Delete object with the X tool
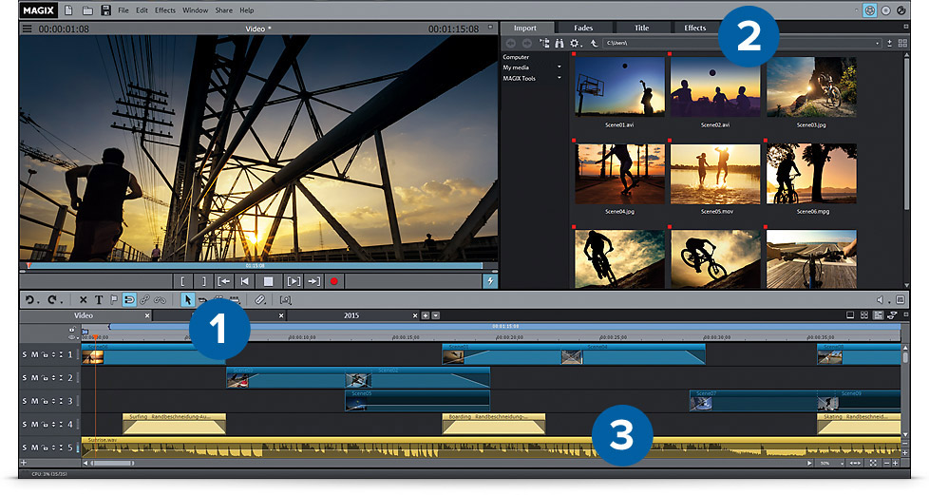Screen dimensions: 929x495 point(84,300)
